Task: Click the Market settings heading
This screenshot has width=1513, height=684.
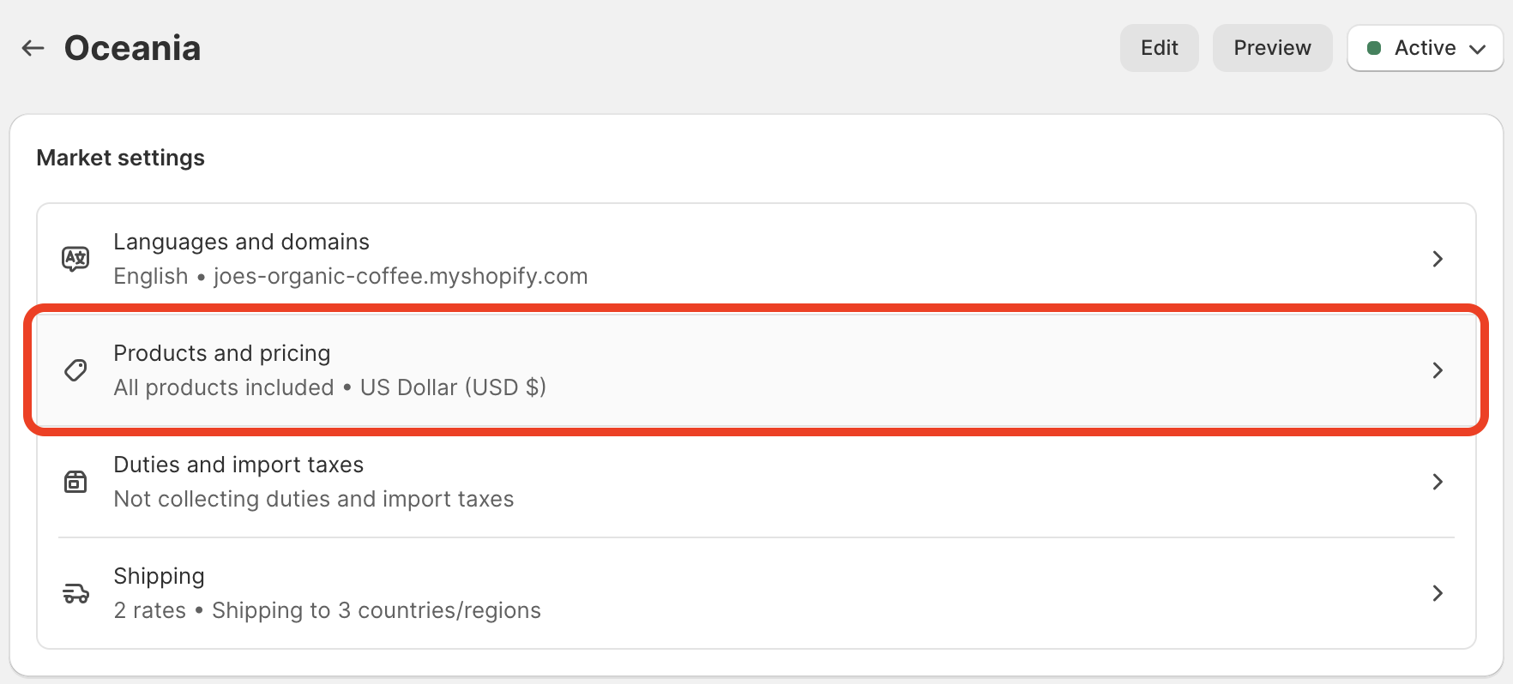Action: click(x=121, y=158)
